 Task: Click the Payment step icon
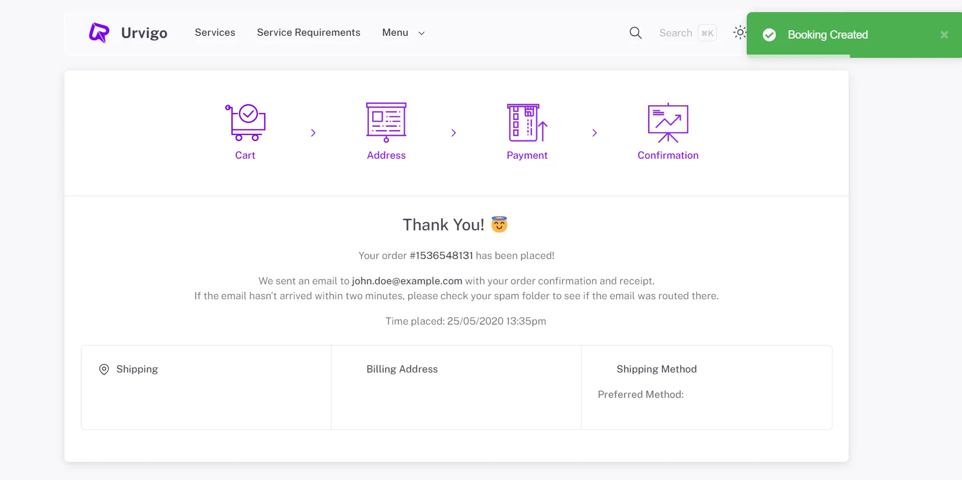(527, 122)
